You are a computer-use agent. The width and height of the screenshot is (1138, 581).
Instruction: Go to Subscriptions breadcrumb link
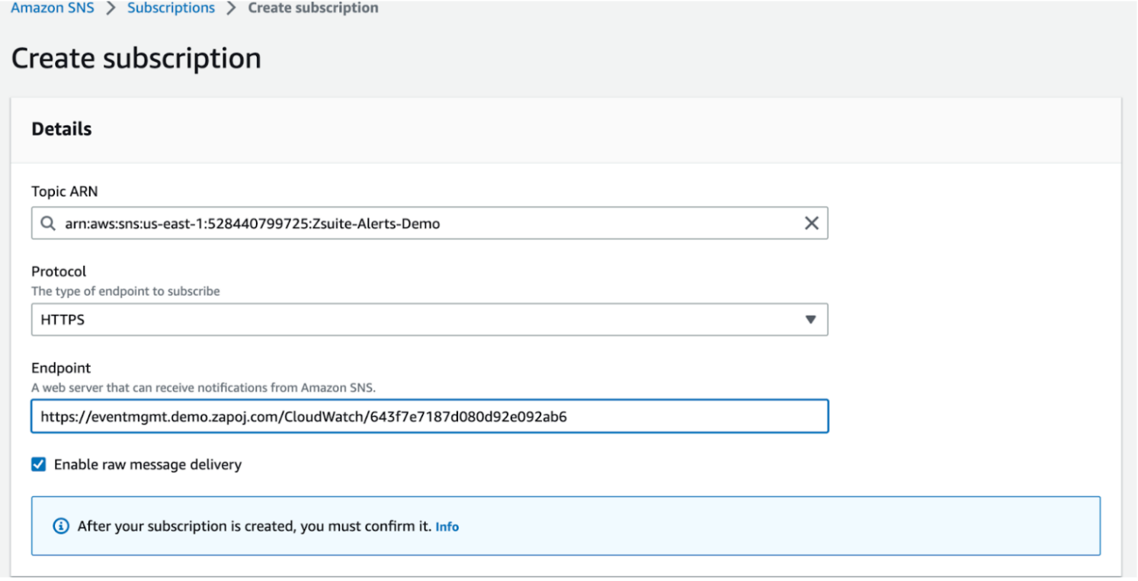(171, 8)
